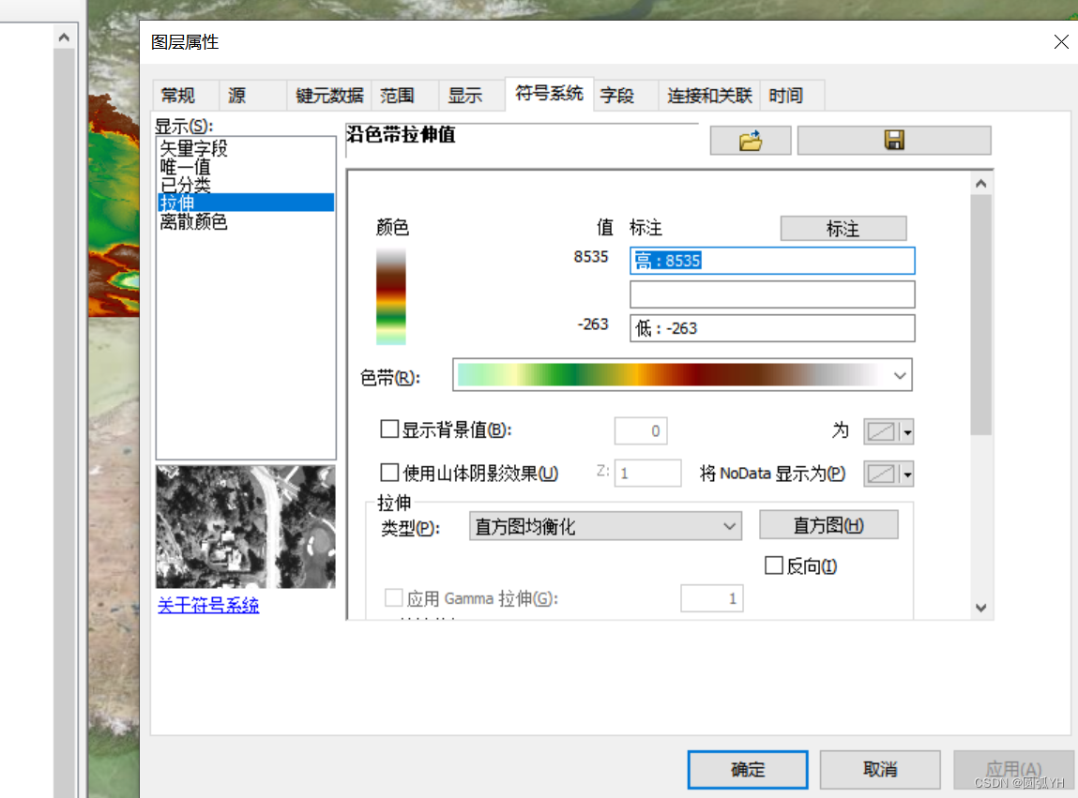Click the 8535 high value text
Viewport: 1078px width, 798px height.
[x=591, y=257]
